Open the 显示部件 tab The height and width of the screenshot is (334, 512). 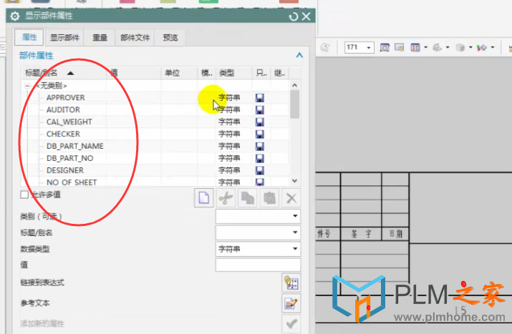64,38
